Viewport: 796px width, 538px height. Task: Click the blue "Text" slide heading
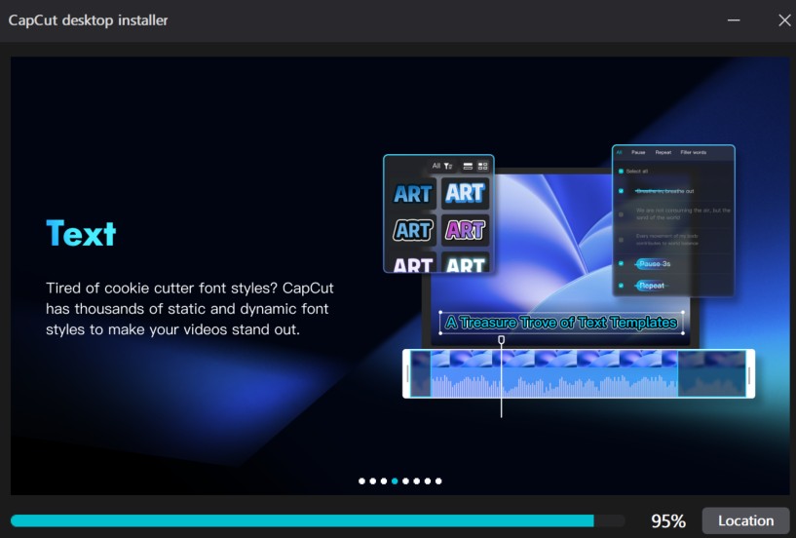(81, 233)
